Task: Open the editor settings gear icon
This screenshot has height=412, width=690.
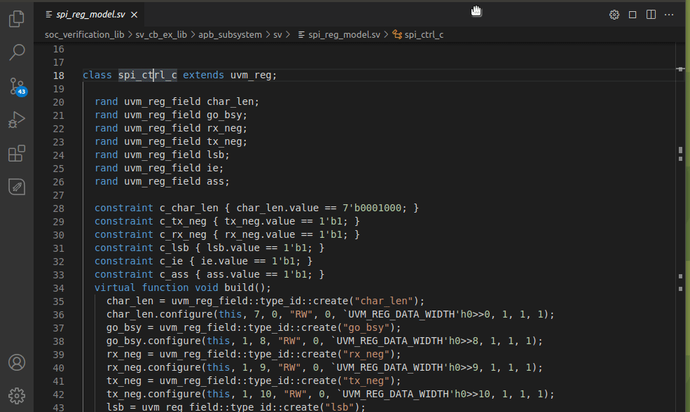Action: (614, 14)
